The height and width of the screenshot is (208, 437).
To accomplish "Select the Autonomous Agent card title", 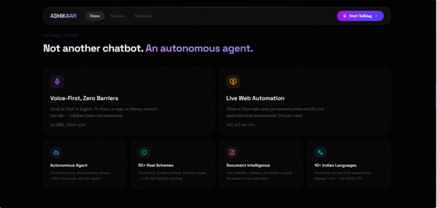I will (69, 165).
